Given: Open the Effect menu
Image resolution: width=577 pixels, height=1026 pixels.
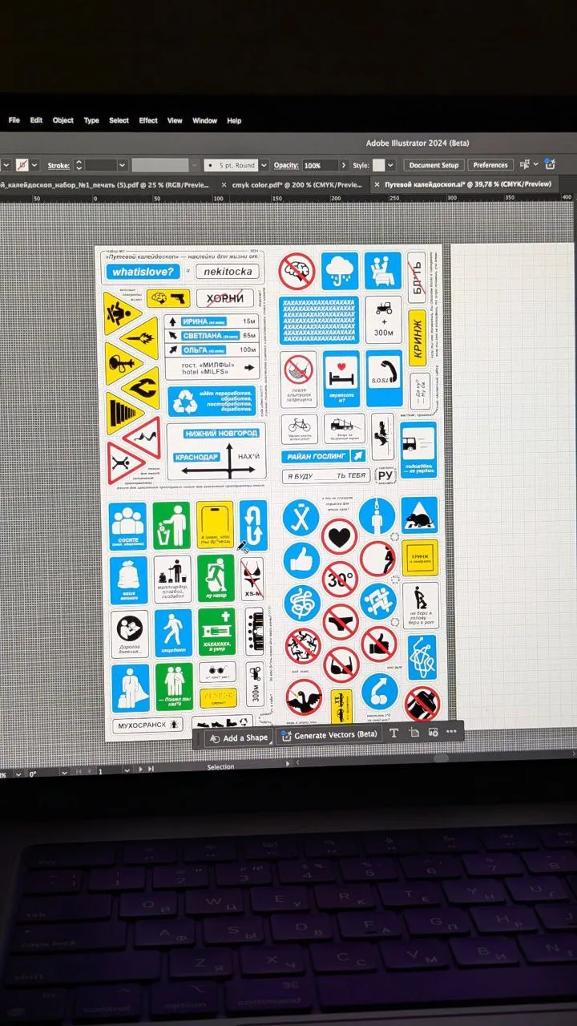Looking at the screenshot, I should [148, 120].
